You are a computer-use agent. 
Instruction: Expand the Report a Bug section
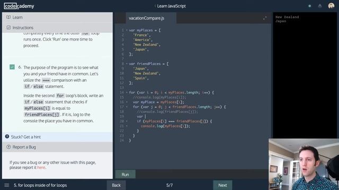pyautogui.click(x=57, y=147)
